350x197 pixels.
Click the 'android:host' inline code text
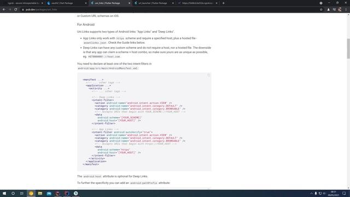tap(92, 176)
